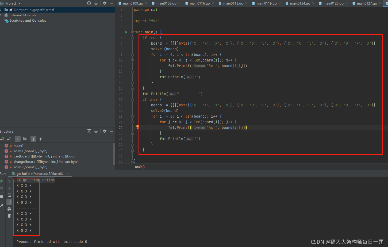
Task: Toggle Sort Alphabetically in Structure toolbar
Action: pyautogui.click(x=9, y=139)
